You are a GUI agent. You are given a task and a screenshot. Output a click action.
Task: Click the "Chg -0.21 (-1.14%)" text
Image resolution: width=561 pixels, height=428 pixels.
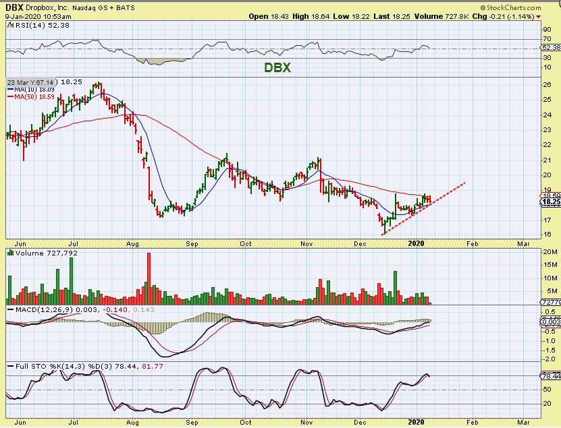tap(504, 16)
